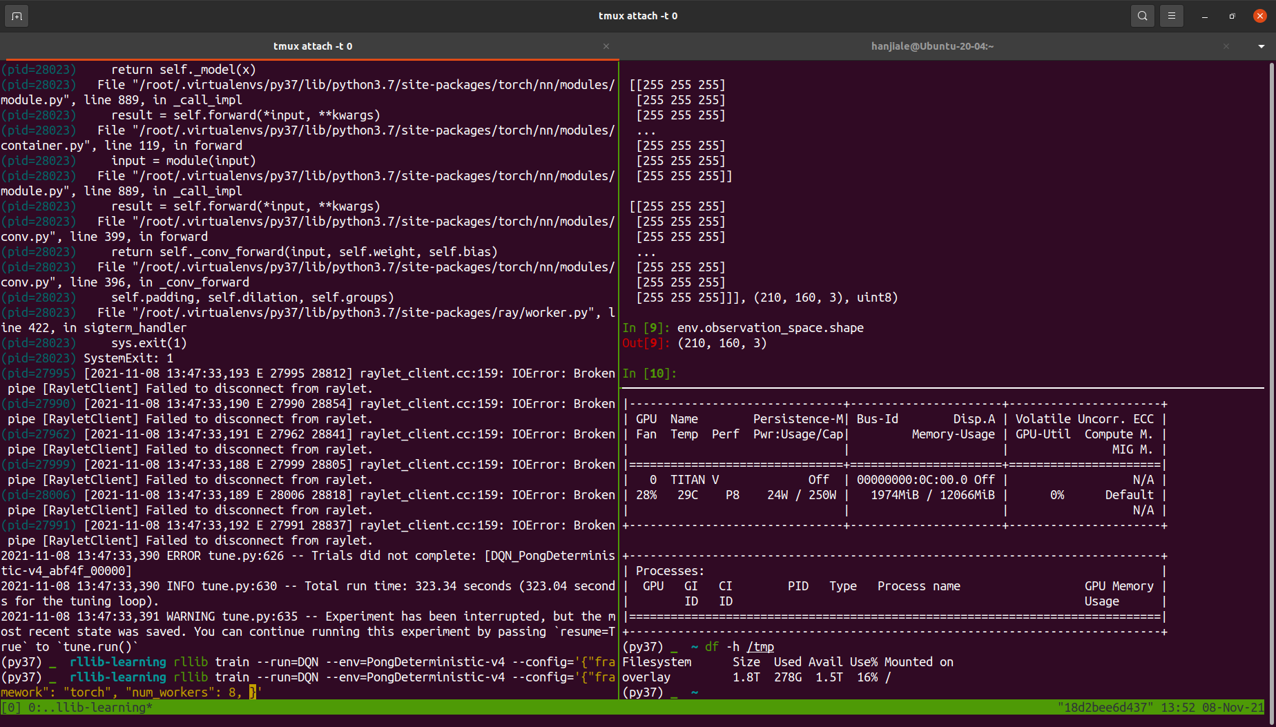Screen dimensions: 1276x727
Task: Click the 'Default' compute mode value
Action: 1130,495
